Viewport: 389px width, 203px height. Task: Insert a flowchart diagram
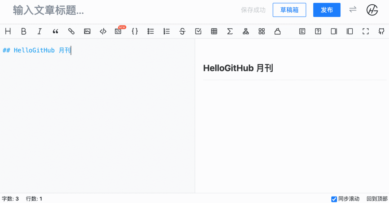pyautogui.click(x=246, y=31)
